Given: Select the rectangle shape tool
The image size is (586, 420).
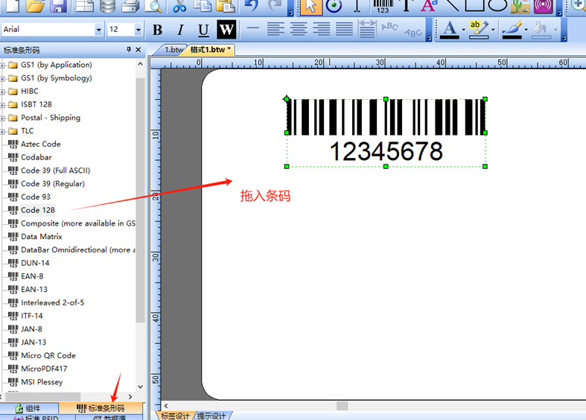Looking at the screenshot, I should pos(474,5).
